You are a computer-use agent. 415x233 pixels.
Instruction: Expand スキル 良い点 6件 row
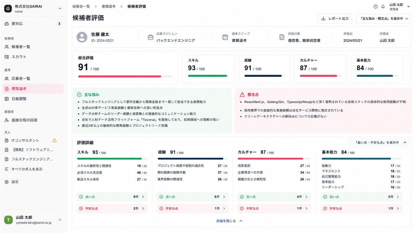(x=112, y=197)
